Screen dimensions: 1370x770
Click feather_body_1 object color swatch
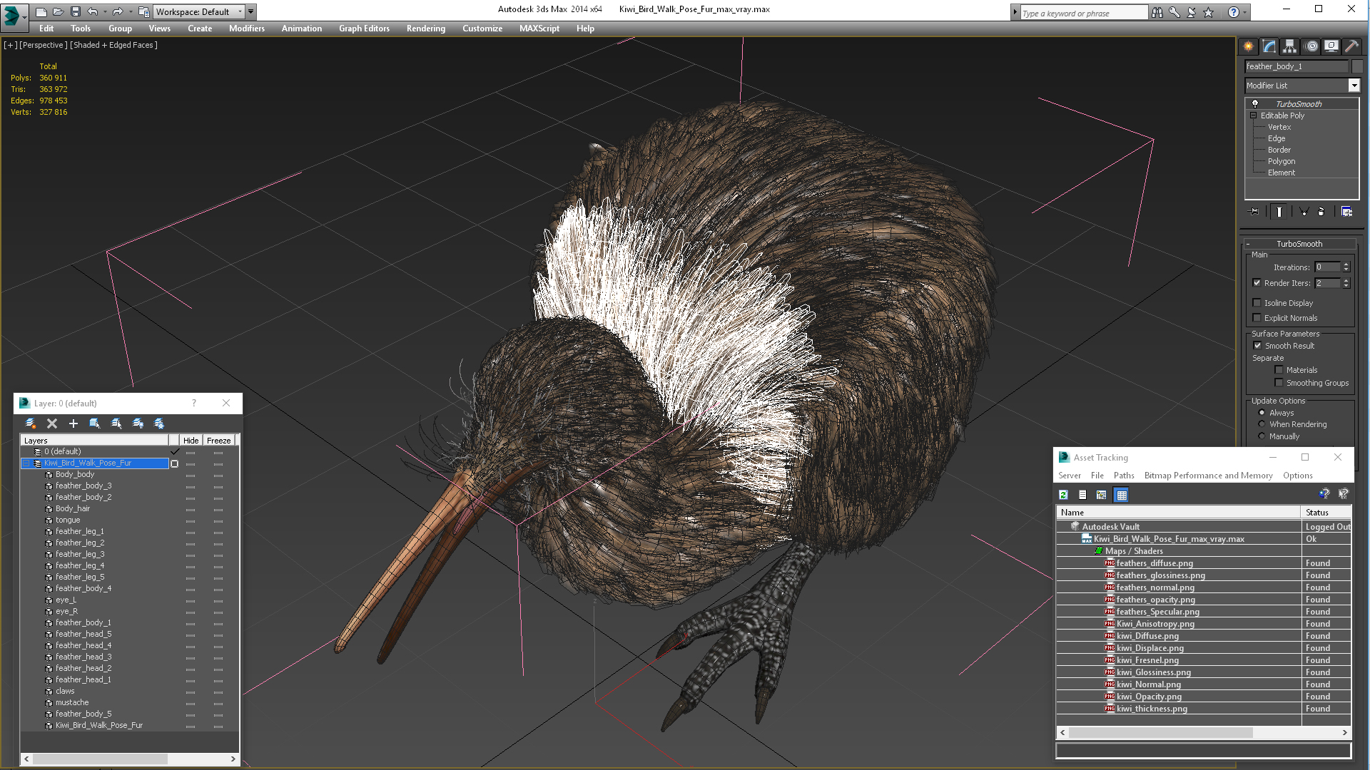(1357, 66)
